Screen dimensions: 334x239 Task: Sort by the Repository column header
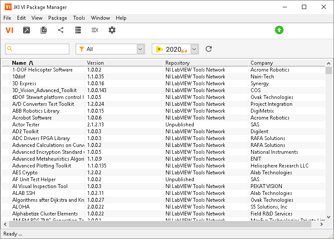[206, 63]
